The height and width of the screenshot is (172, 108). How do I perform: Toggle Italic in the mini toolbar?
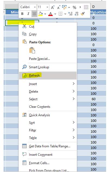pos(28,14)
